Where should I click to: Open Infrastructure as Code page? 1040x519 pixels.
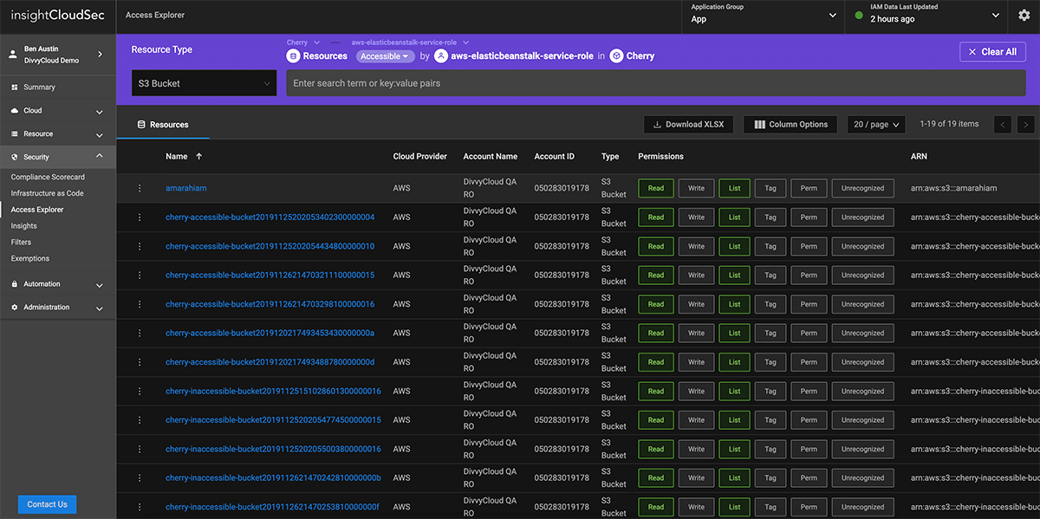click(47, 193)
